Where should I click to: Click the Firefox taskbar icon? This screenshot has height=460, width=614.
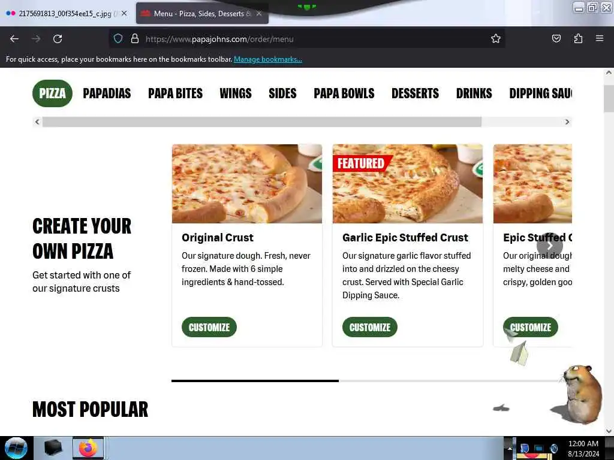[x=88, y=448]
